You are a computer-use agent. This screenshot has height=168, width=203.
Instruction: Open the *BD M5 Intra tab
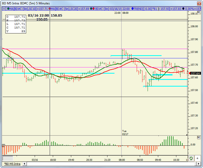(x=12, y=164)
